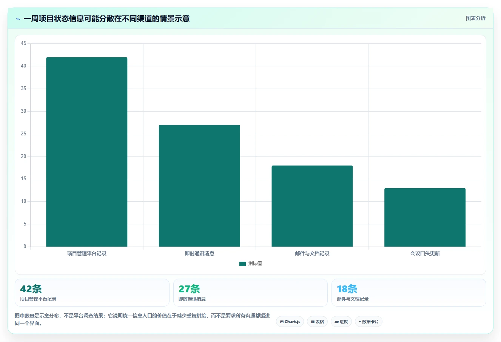The width and height of the screenshot is (501, 342).
Task: Click the icon inside 进度 chip
Action: (336, 322)
